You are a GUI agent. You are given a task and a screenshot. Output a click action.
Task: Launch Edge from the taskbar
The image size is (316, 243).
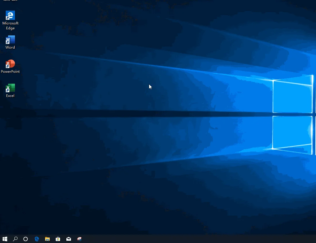coord(37,239)
